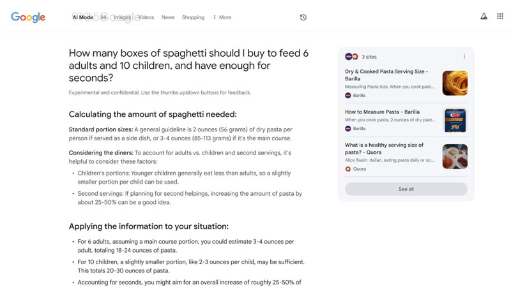Screen dimensions: 511x287
Task: Expand the More search options menu
Action: pos(222,17)
